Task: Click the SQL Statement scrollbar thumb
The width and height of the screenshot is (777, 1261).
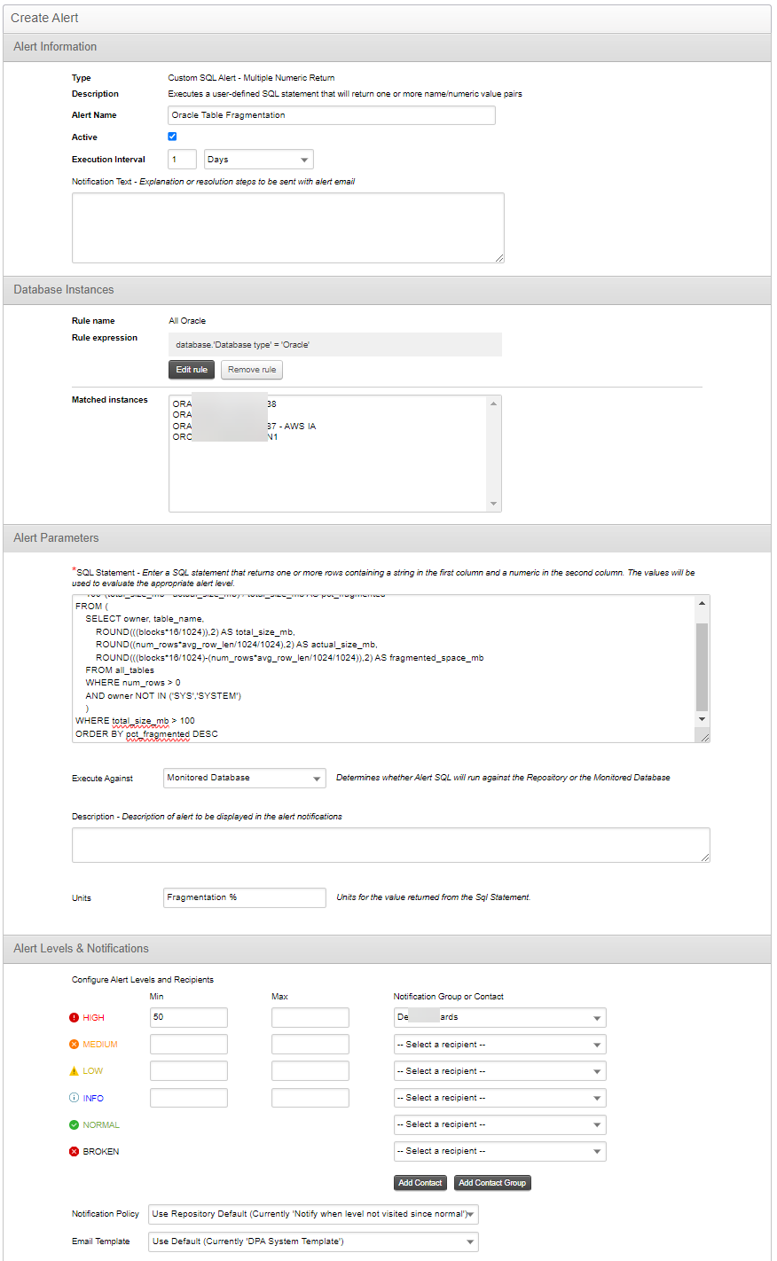Action: point(702,667)
